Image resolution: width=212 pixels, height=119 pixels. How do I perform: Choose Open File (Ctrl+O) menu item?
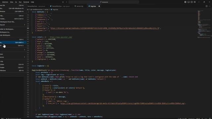pyautogui.click(x=13, y=16)
